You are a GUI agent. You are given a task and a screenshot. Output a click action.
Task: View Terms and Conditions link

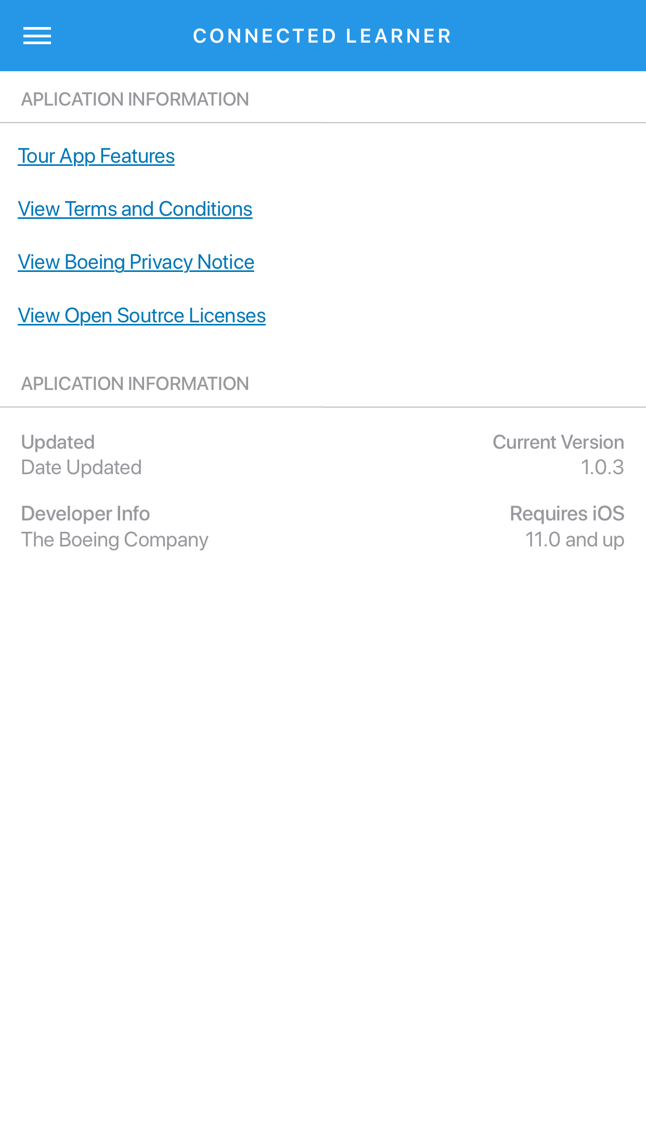point(135,209)
